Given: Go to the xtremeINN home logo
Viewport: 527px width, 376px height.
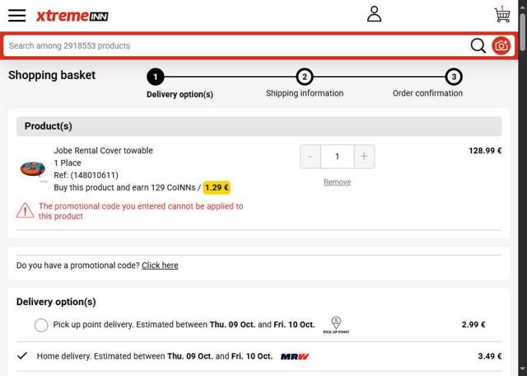Looking at the screenshot, I should tap(72, 16).
